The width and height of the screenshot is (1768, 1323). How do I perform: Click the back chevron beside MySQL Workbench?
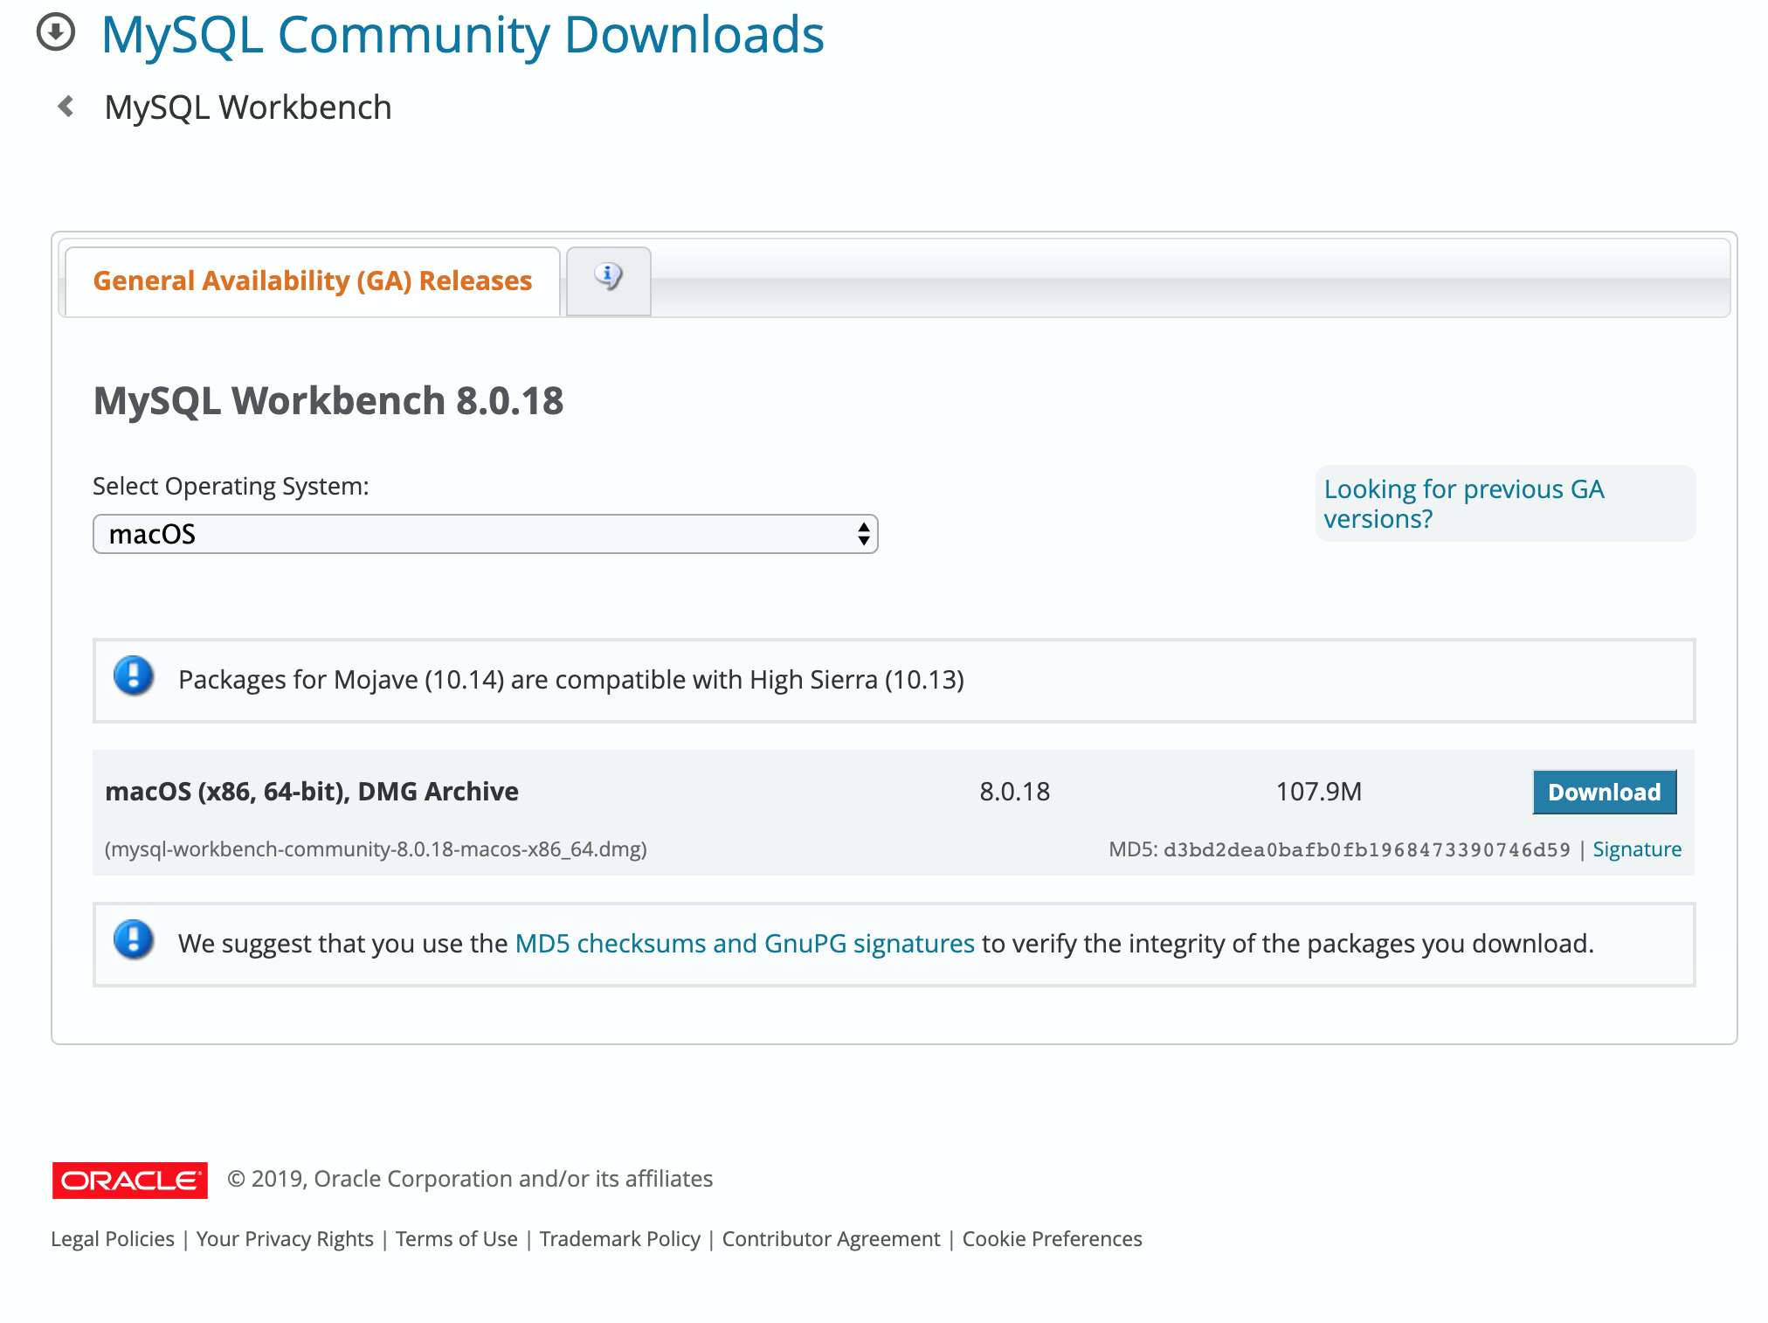point(66,107)
